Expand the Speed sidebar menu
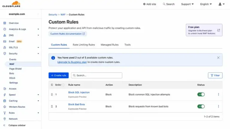The width and height of the screenshot is (230, 129). (x=38, y=95)
